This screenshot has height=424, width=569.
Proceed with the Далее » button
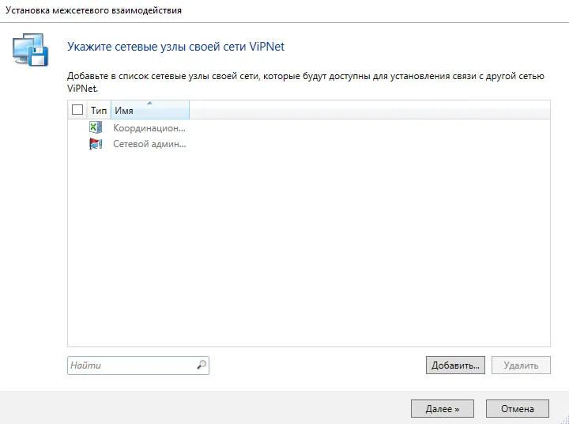coord(443,409)
